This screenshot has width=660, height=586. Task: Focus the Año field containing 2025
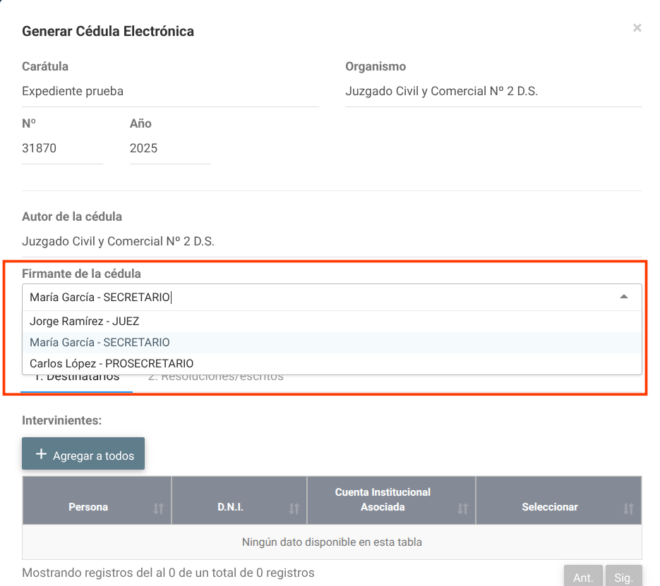coord(169,149)
